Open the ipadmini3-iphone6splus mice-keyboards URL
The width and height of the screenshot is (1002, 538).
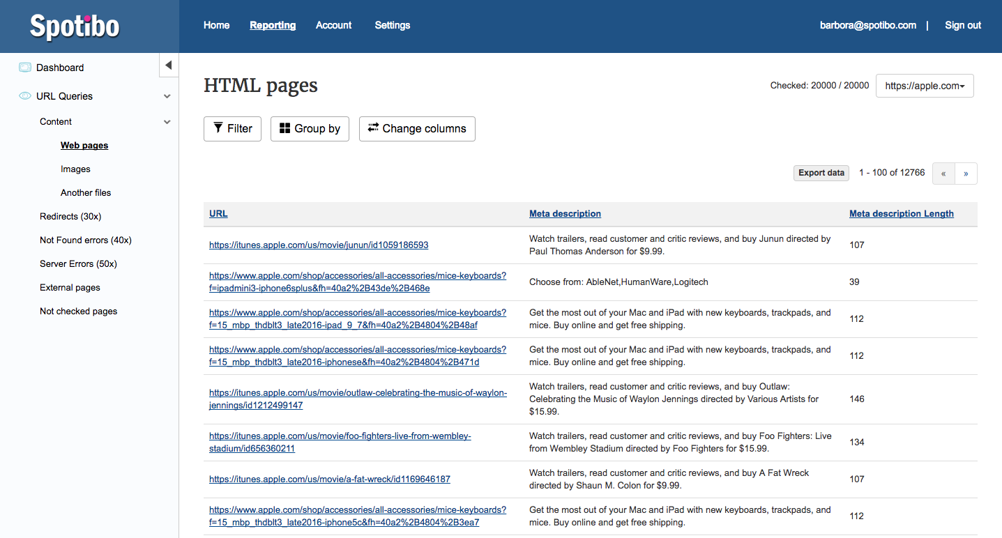point(358,282)
